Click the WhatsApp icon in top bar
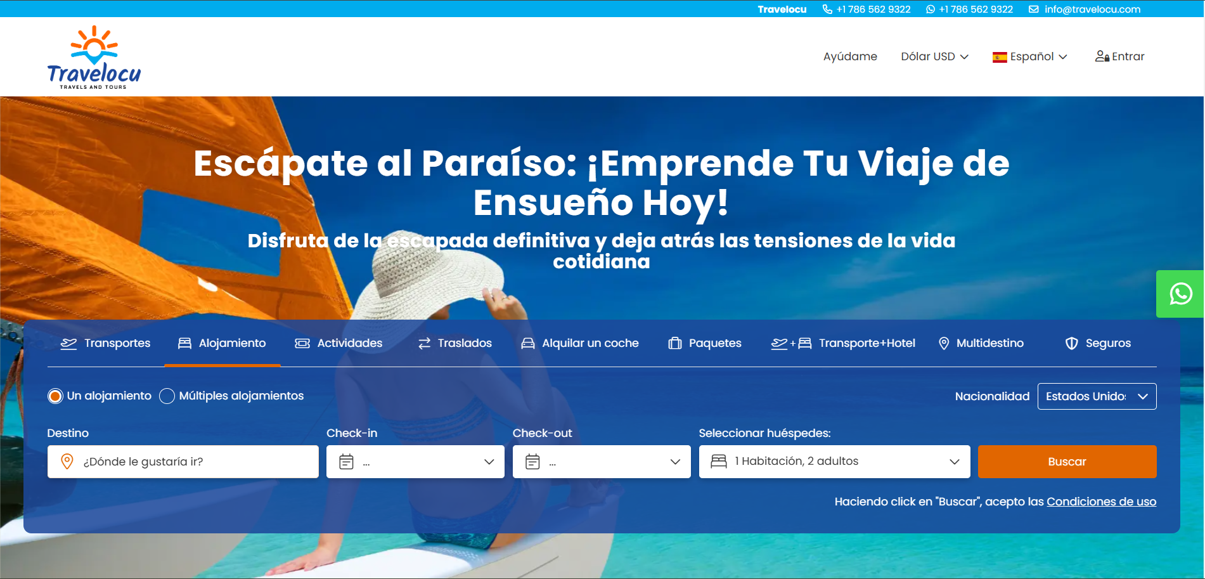1205x579 pixels. click(931, 9)
